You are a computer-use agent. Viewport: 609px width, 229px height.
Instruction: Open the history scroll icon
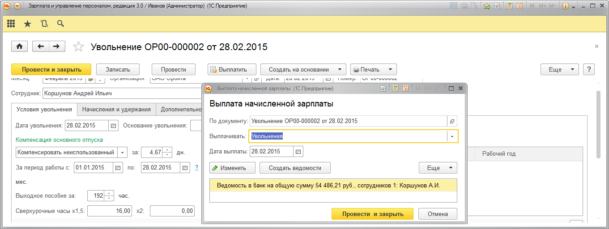click(x=44, y=24)
